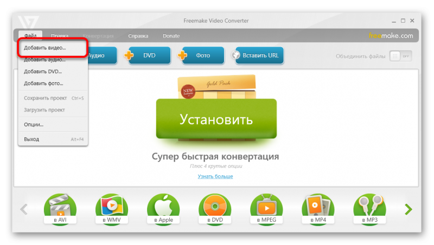Select 'Добавить фото...' from the menu

(53, 83)
